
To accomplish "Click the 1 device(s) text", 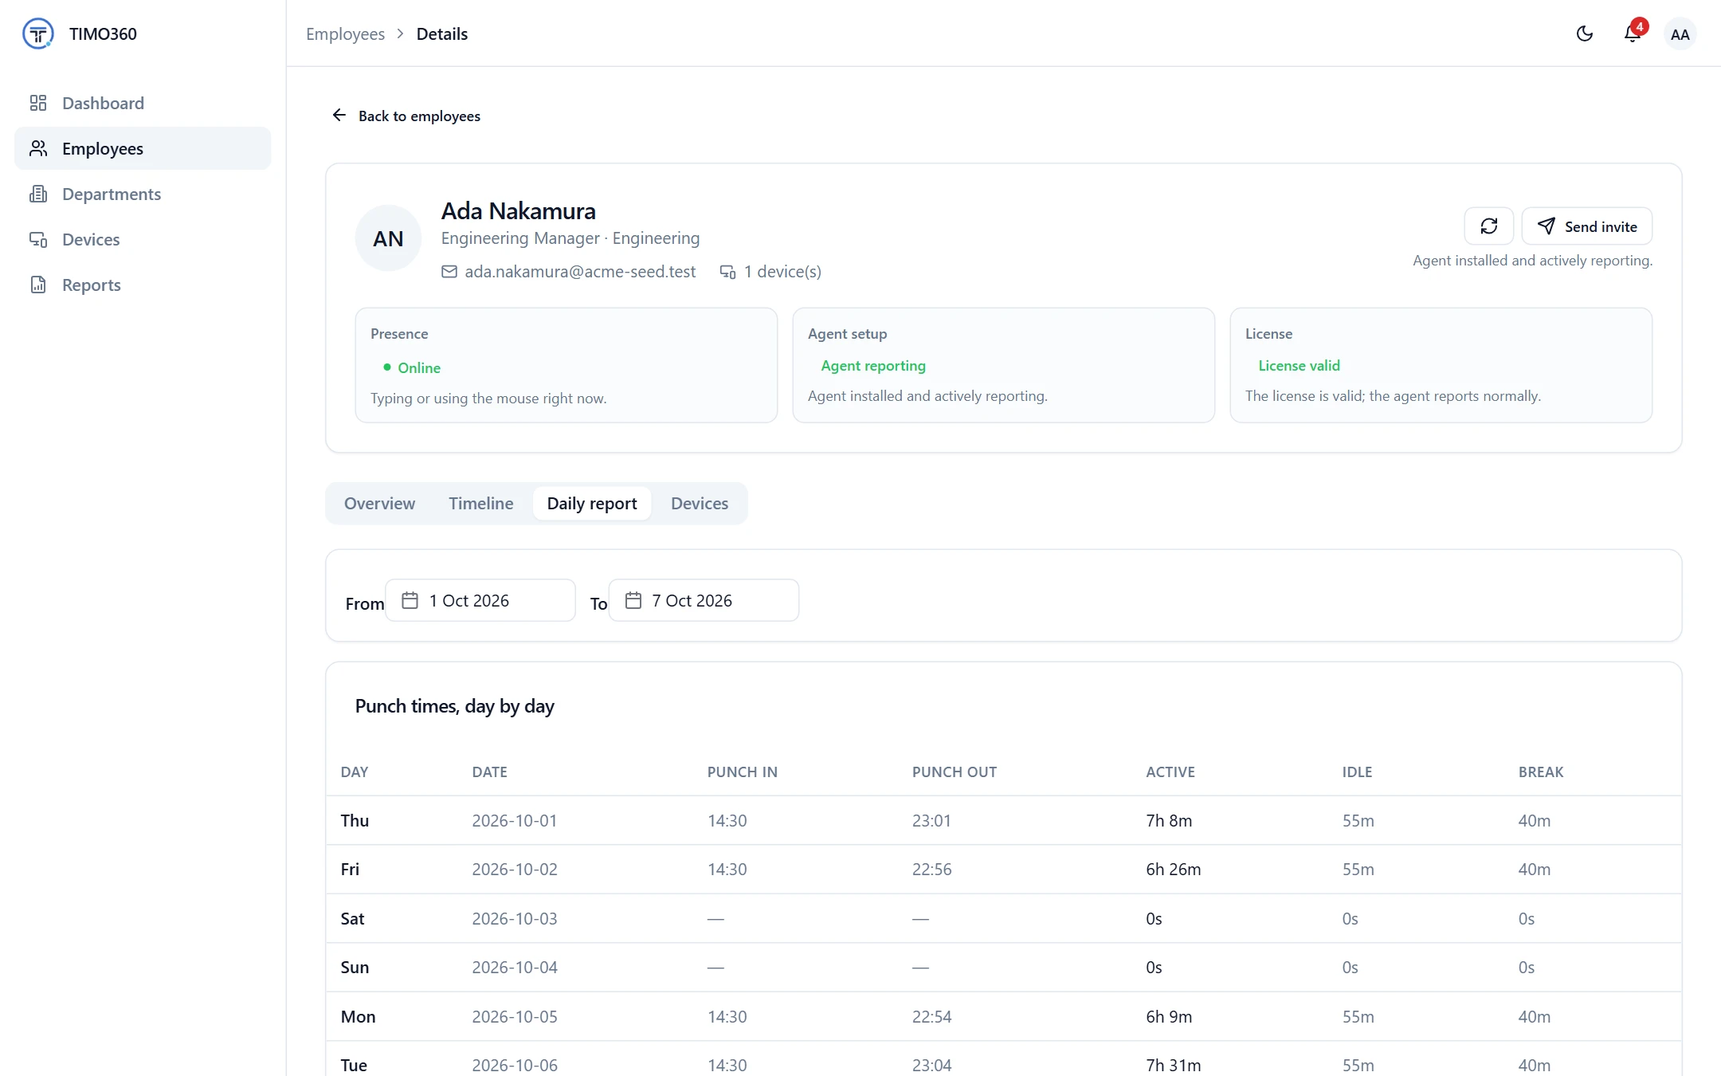I will [782, 272].
